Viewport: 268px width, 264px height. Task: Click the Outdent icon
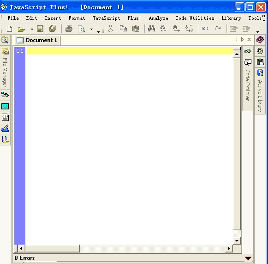[234, 29]
